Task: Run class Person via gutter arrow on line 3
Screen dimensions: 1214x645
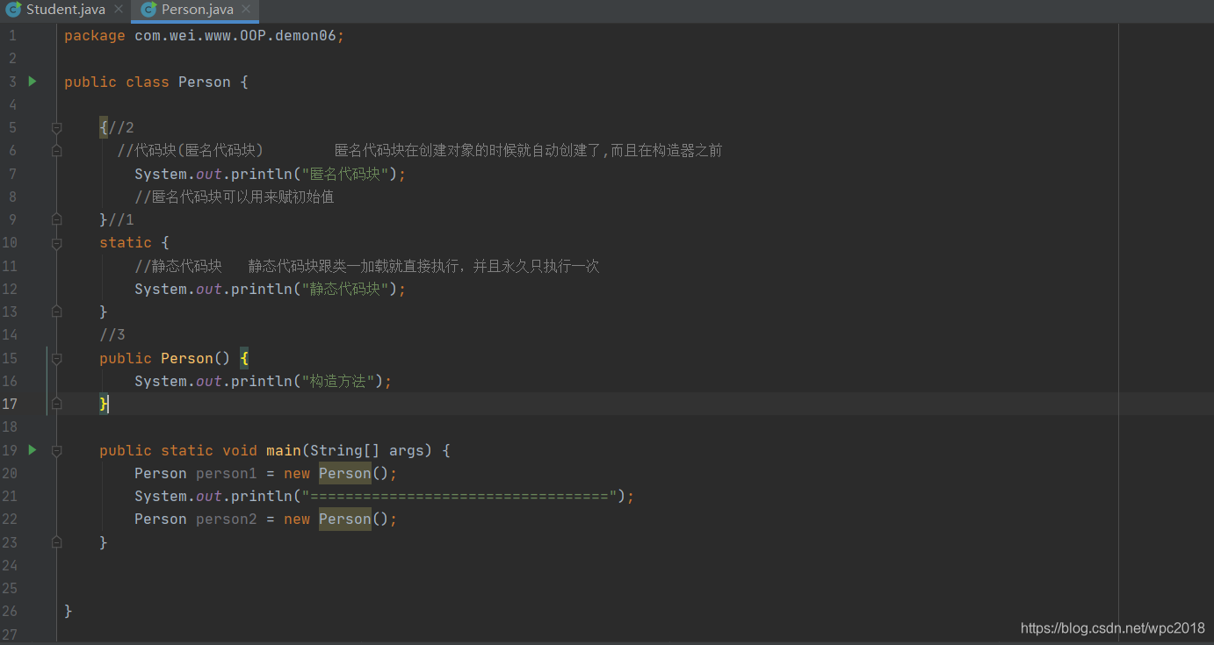Action: [33, 82]
